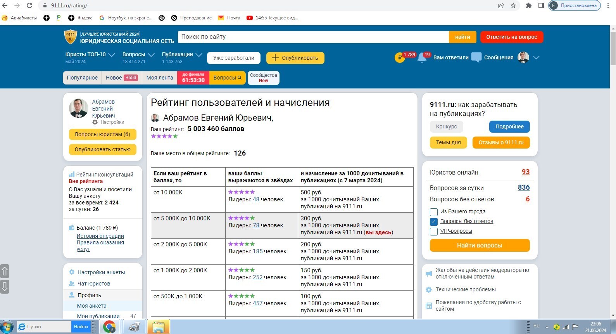Open the Messages speech bubble icon
The width and height of the screenshot is (616, 334).
pos(476,58)
